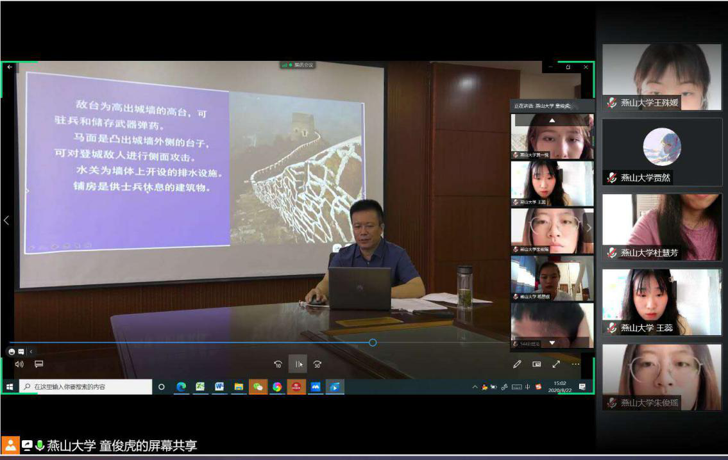Screen dimensions: 728x460
Task: Open Microsoft Edge from the taskbar
Action: point(181,387)
